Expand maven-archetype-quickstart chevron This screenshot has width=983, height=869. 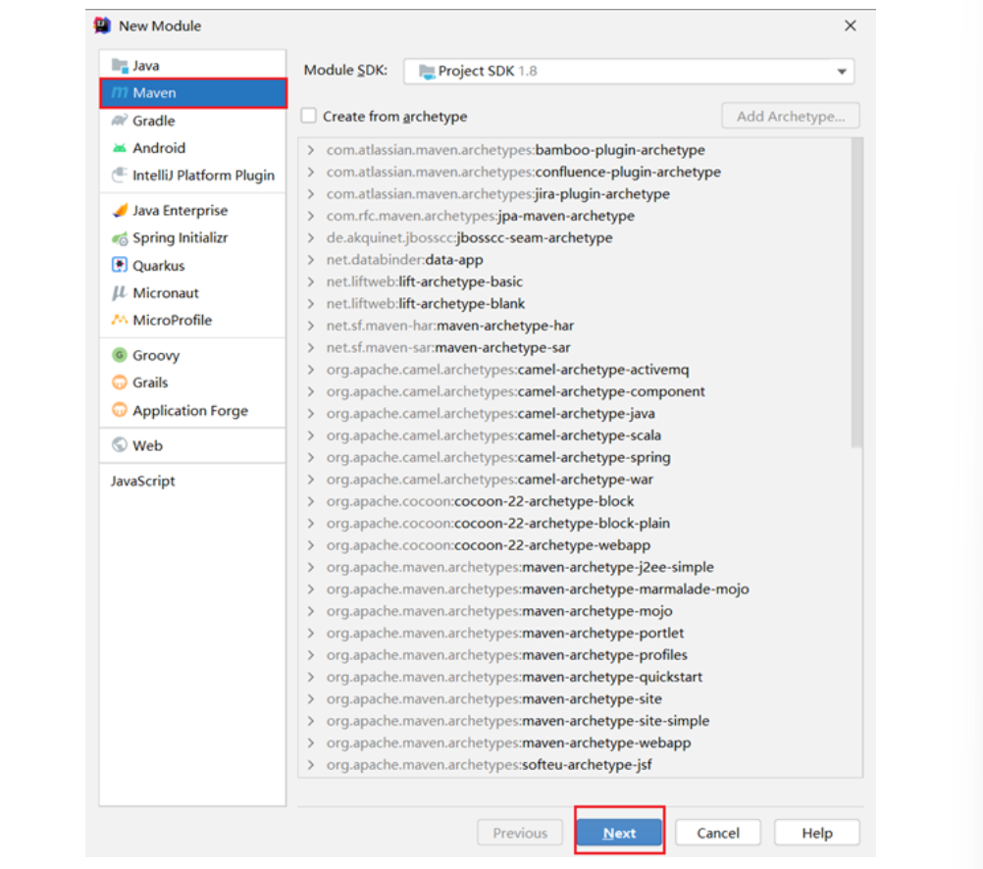(x=311, y=677)
